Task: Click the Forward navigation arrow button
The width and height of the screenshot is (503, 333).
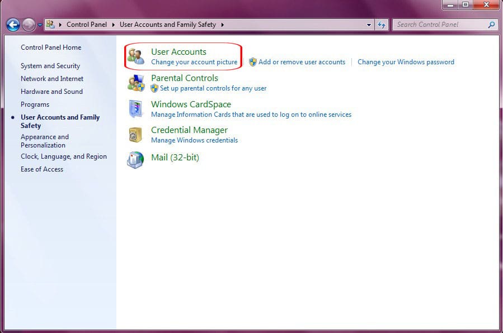Action: [x=29, y=25]
